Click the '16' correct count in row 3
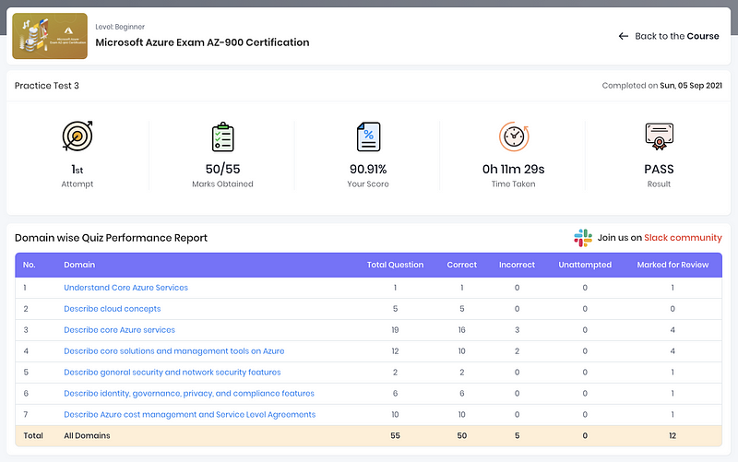Viewport: 738px width, 462px height. tap(462, 330)
